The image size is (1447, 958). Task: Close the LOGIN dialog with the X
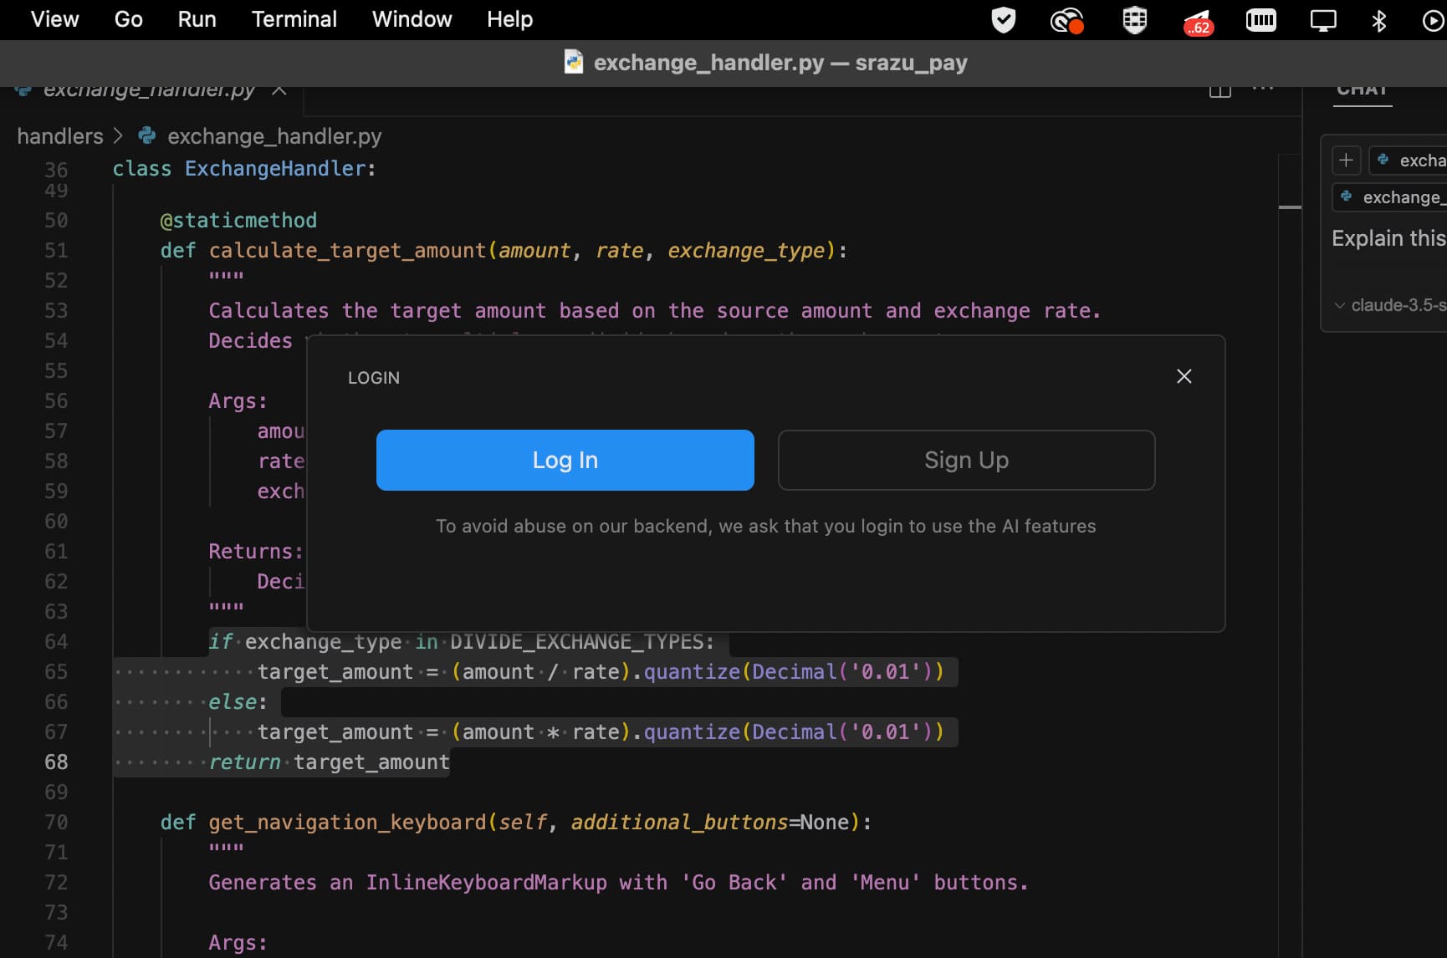point(1184,376)
